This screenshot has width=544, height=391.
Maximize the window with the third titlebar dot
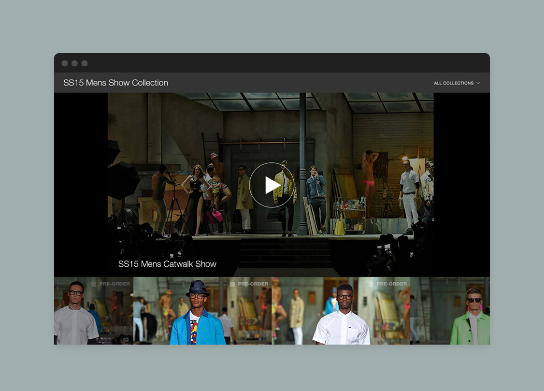(x=85, y=63)
